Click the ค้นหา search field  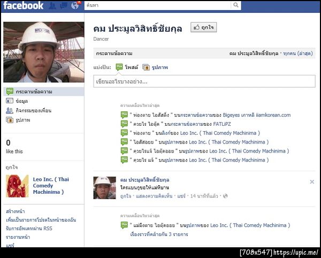pos(157,5)
